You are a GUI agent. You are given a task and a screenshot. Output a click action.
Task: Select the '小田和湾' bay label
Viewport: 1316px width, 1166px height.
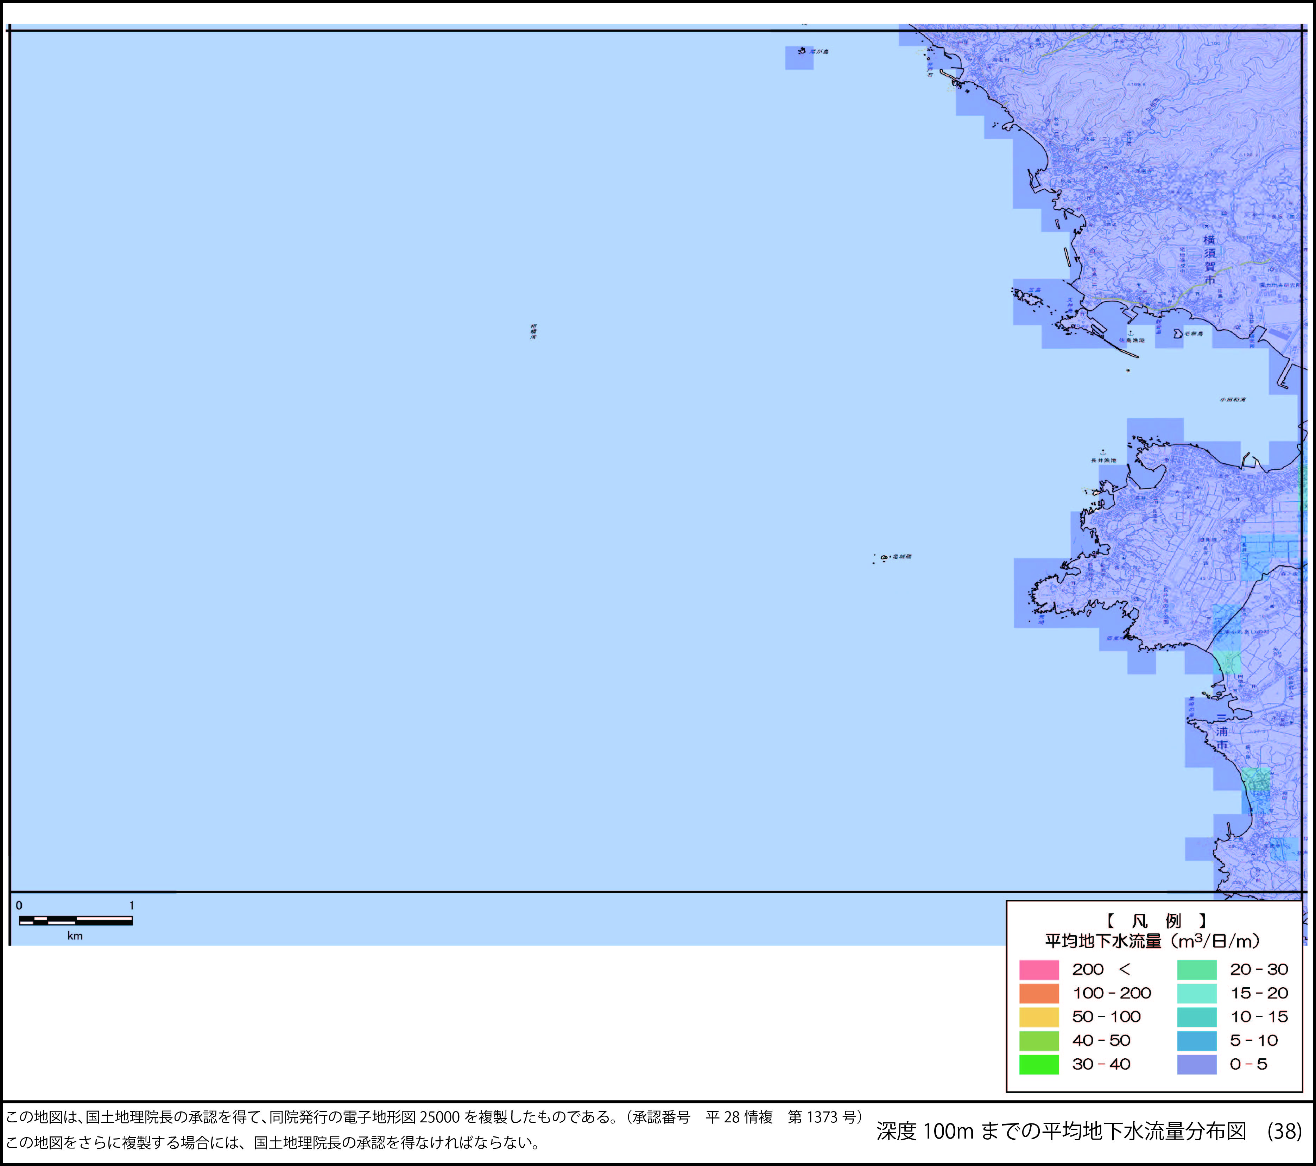tap(1232, 400)
